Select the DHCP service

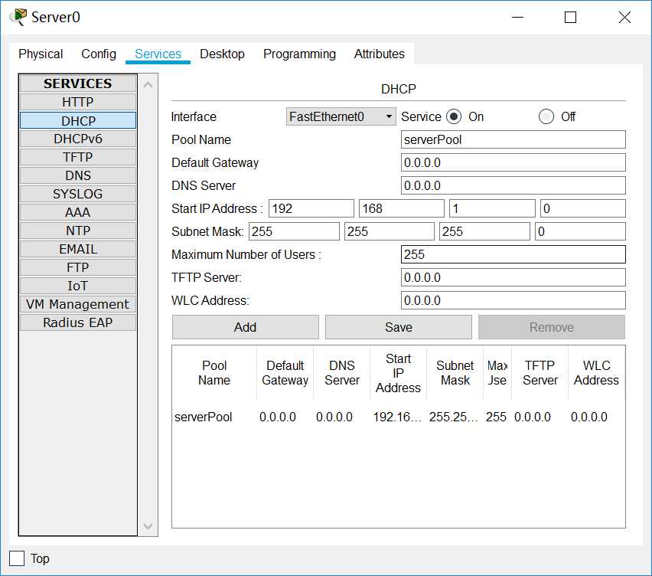[78, 121]
